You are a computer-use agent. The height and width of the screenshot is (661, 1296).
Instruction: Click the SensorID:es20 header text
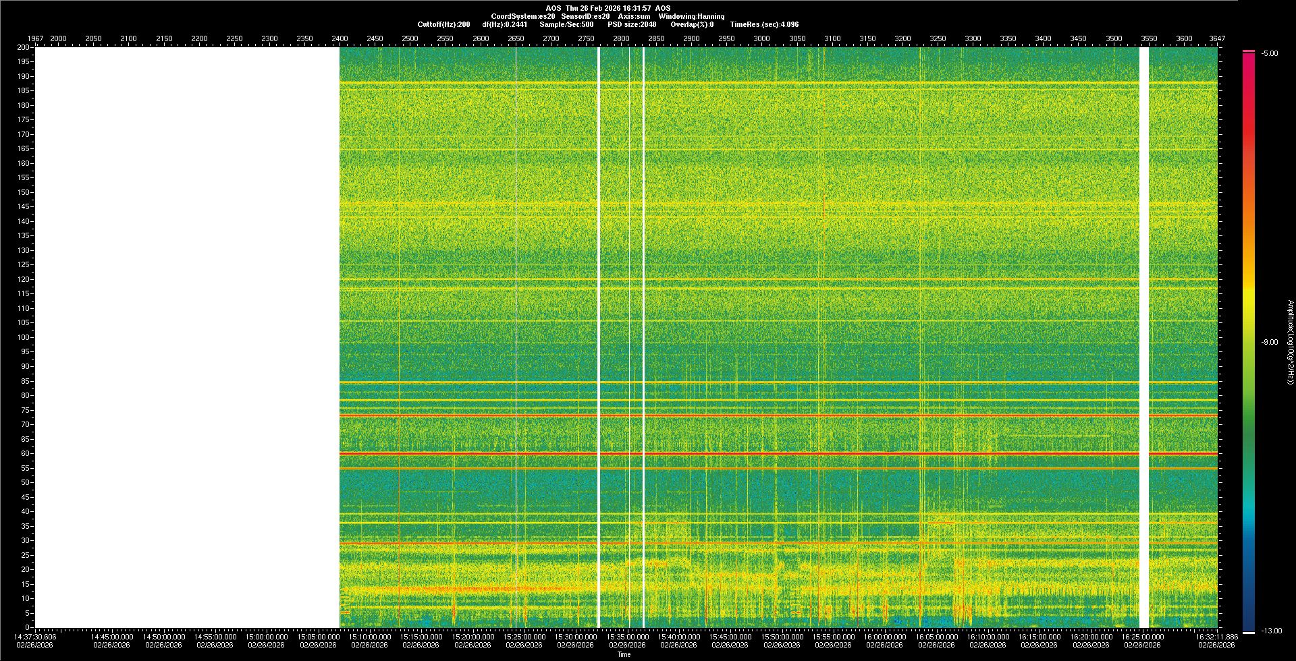click(585, 16)
